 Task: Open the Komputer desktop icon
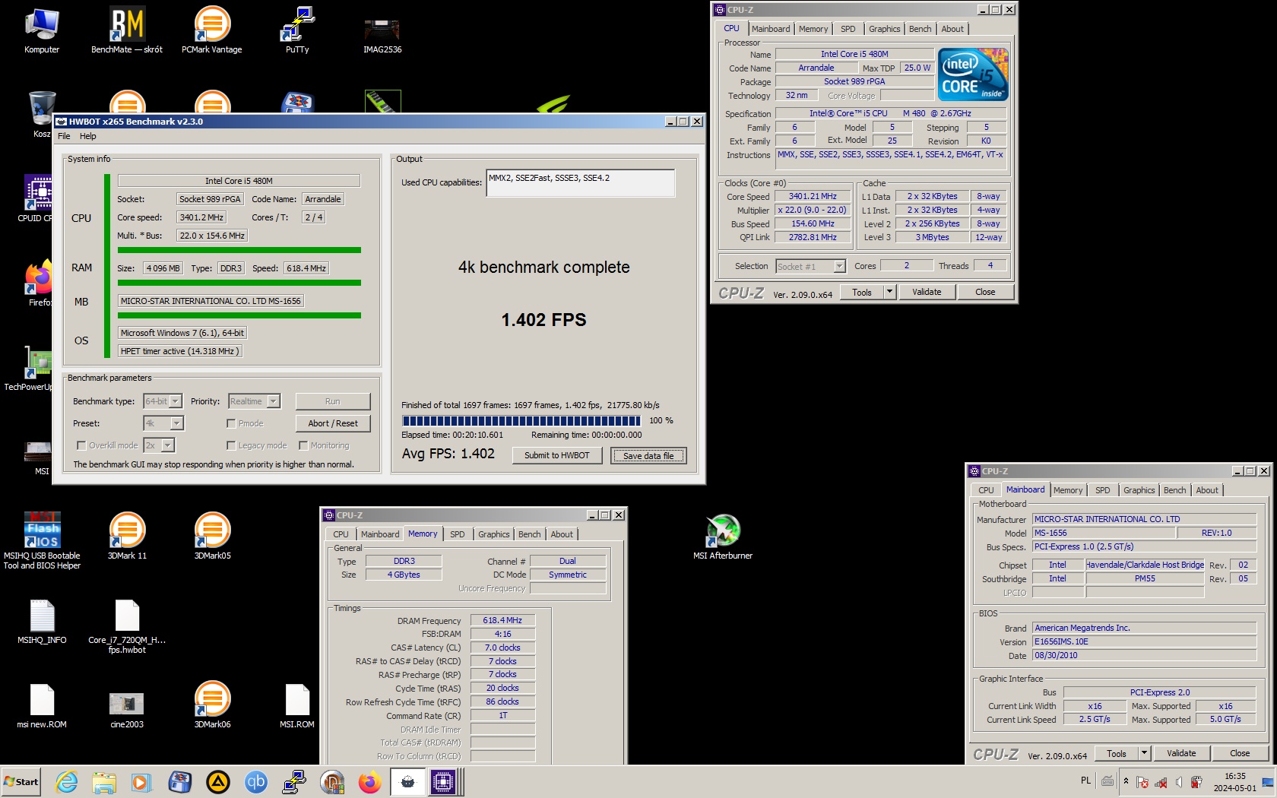click(42, 30)
